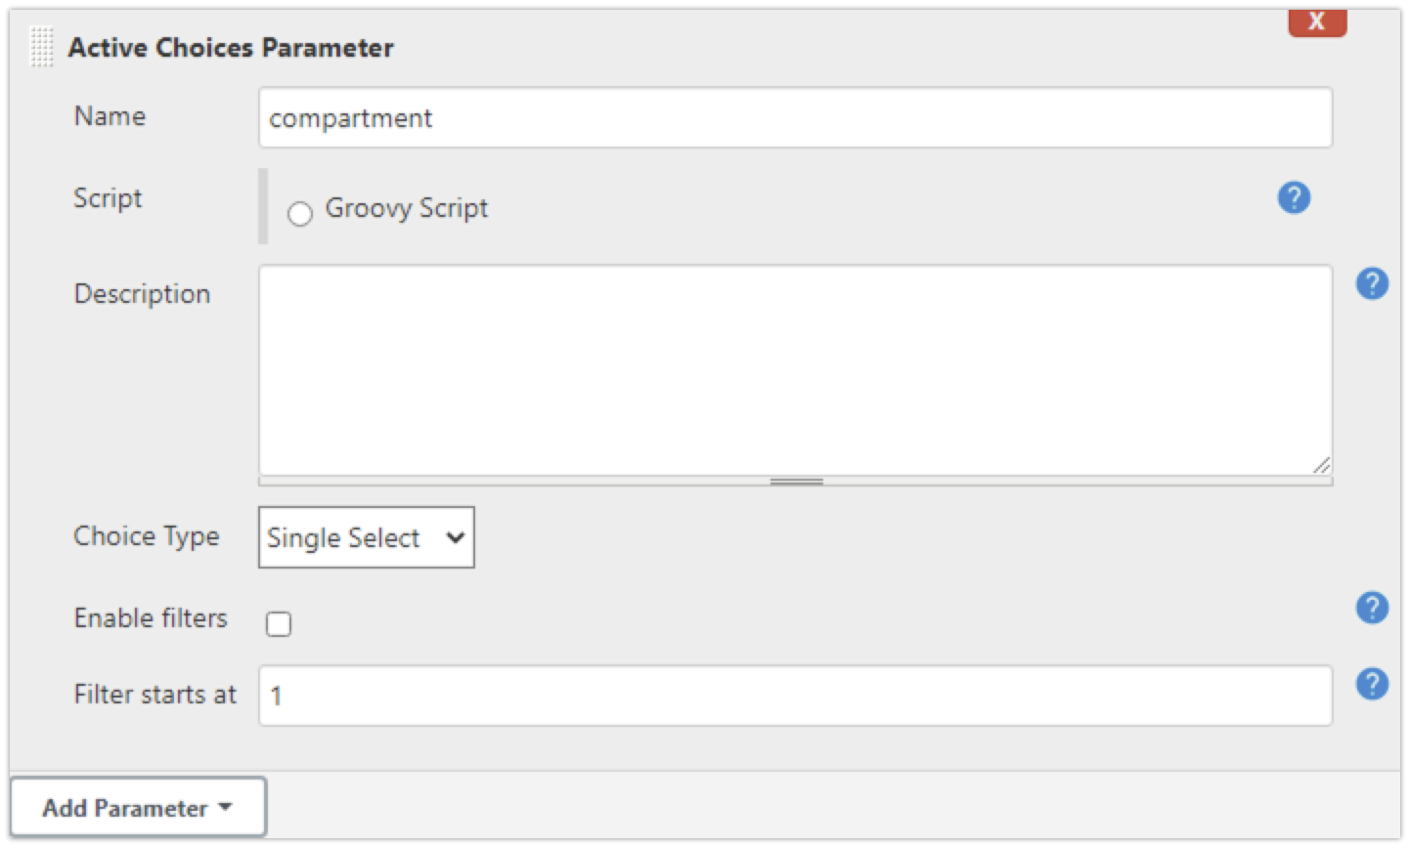Click the Single Select dropdown arrow
The width and height of the screenshot is (1410, 848).
(x=455, y=537)
